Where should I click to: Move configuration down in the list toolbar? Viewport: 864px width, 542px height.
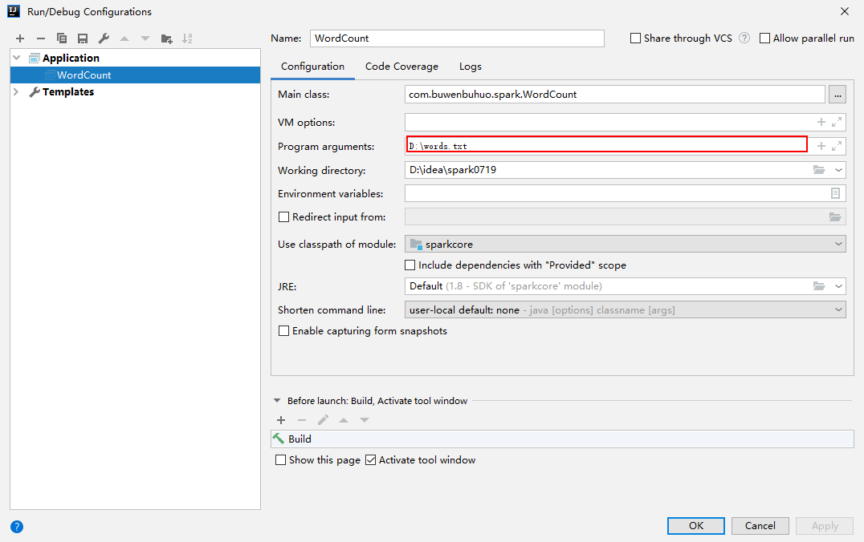[x=145, y=38]
